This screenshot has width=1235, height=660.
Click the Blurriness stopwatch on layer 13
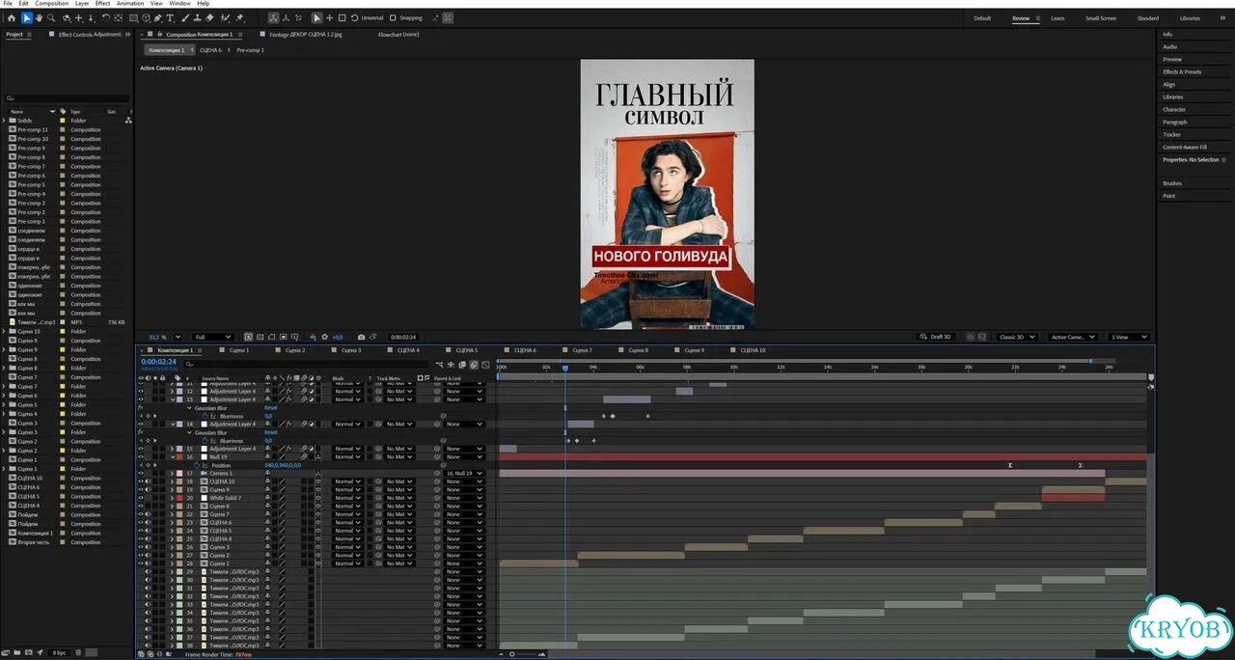(206, 416)
